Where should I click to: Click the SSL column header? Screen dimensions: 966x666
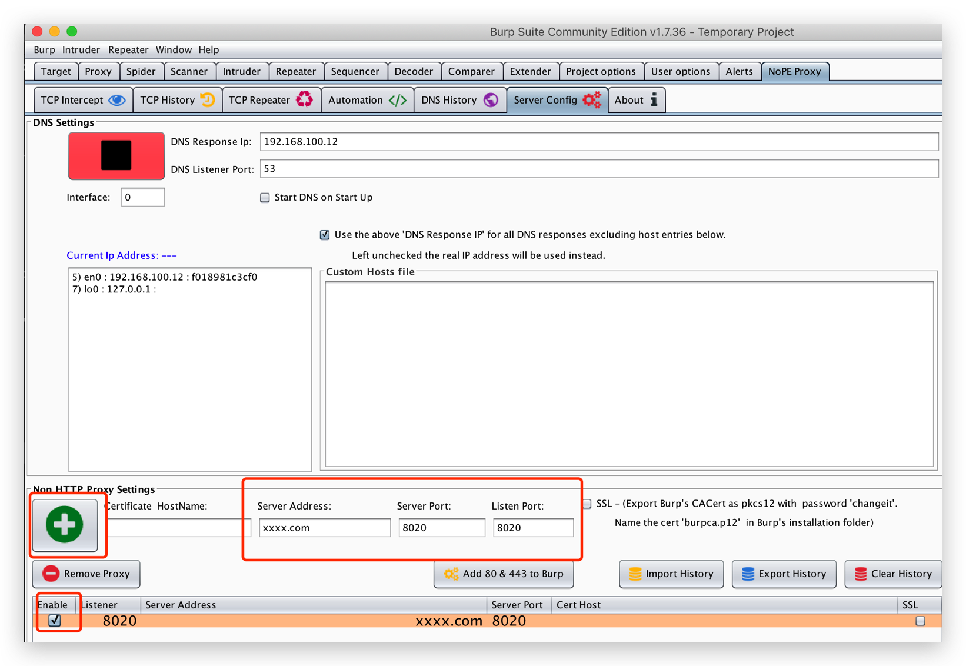[x=920, y=605]
